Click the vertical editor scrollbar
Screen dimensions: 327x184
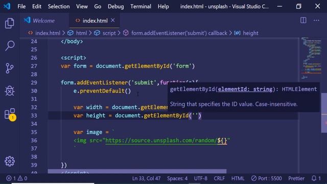(x=324, y=112)
